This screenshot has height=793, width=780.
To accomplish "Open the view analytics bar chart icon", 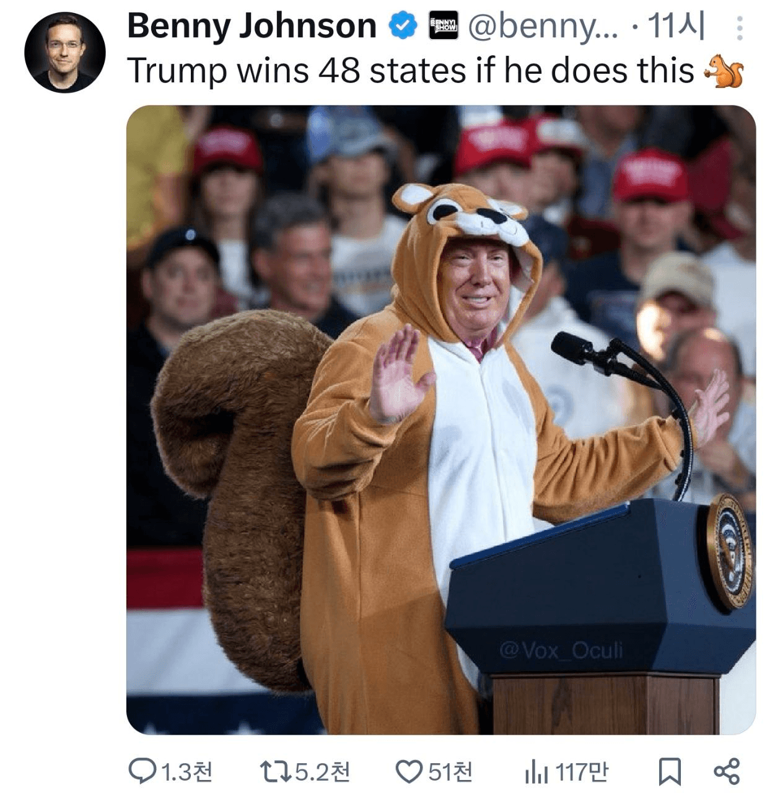I will (x=536, y=772).
